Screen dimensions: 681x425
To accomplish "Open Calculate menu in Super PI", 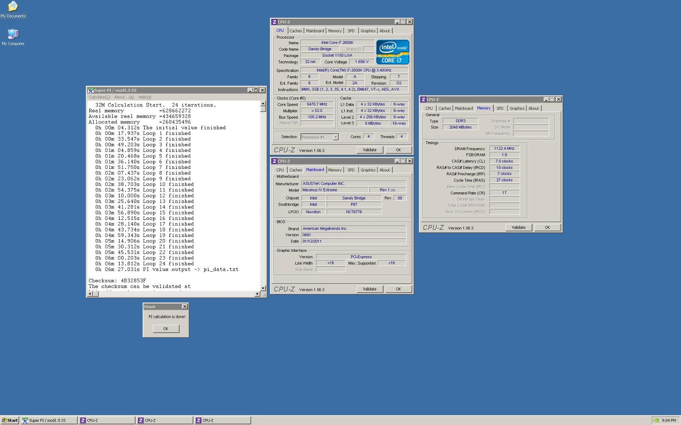I will [100, 97].
